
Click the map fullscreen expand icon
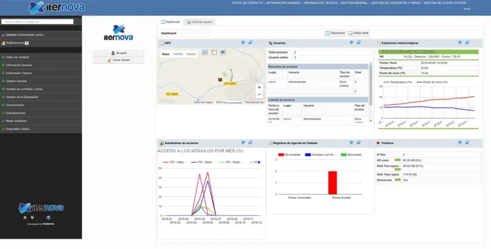(205, 52)
